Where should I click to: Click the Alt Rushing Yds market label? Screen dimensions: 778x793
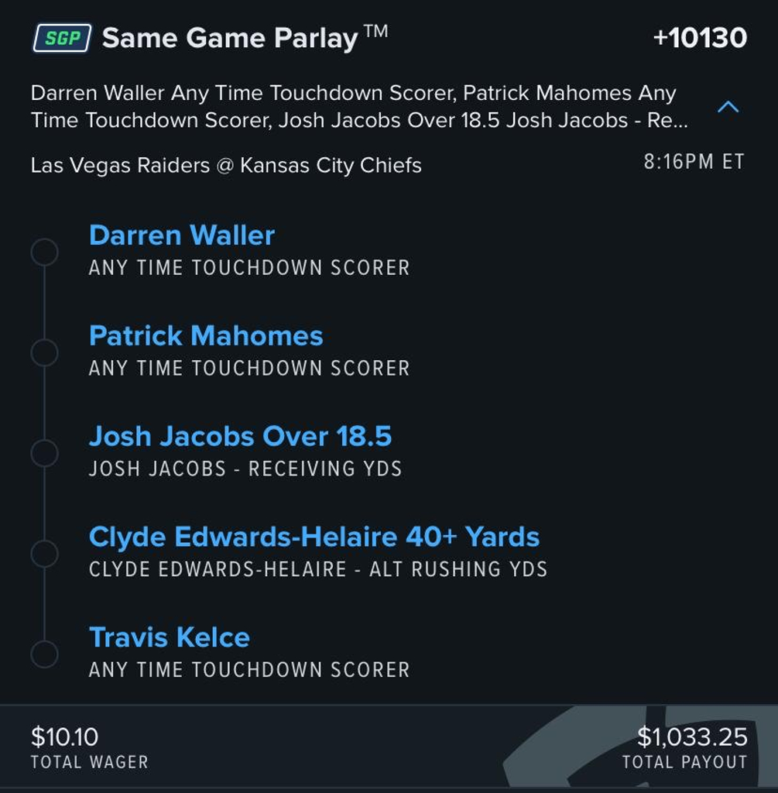tap(458, 570)
